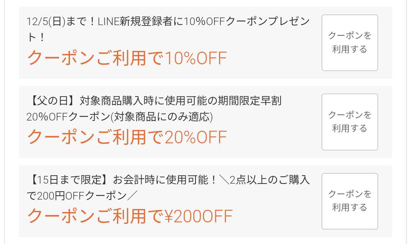Select the クーポンご利用で10%OFF text
Screen dimensions: 410x244
pos(127,58)
